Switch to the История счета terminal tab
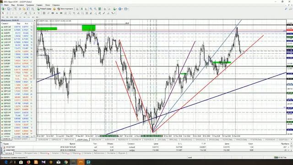Viewport: 293px width, 165px height. (x=31, y=153)
